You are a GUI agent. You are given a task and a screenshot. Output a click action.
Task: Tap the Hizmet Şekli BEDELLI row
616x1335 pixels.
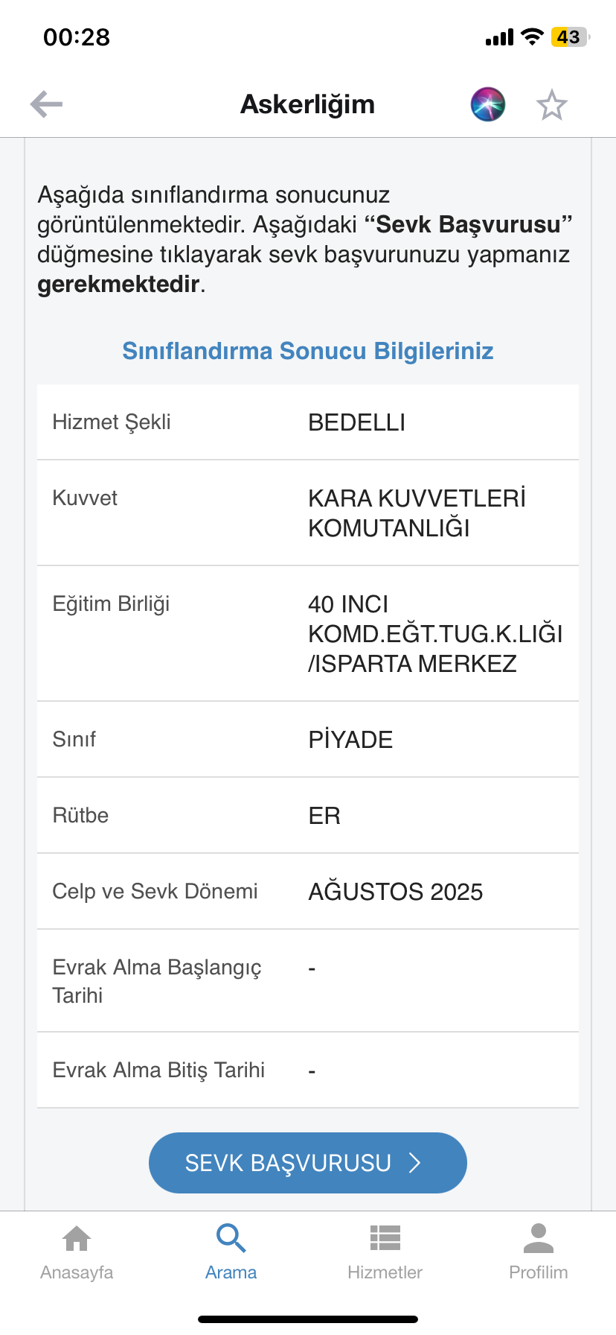[x=308, y=422]
